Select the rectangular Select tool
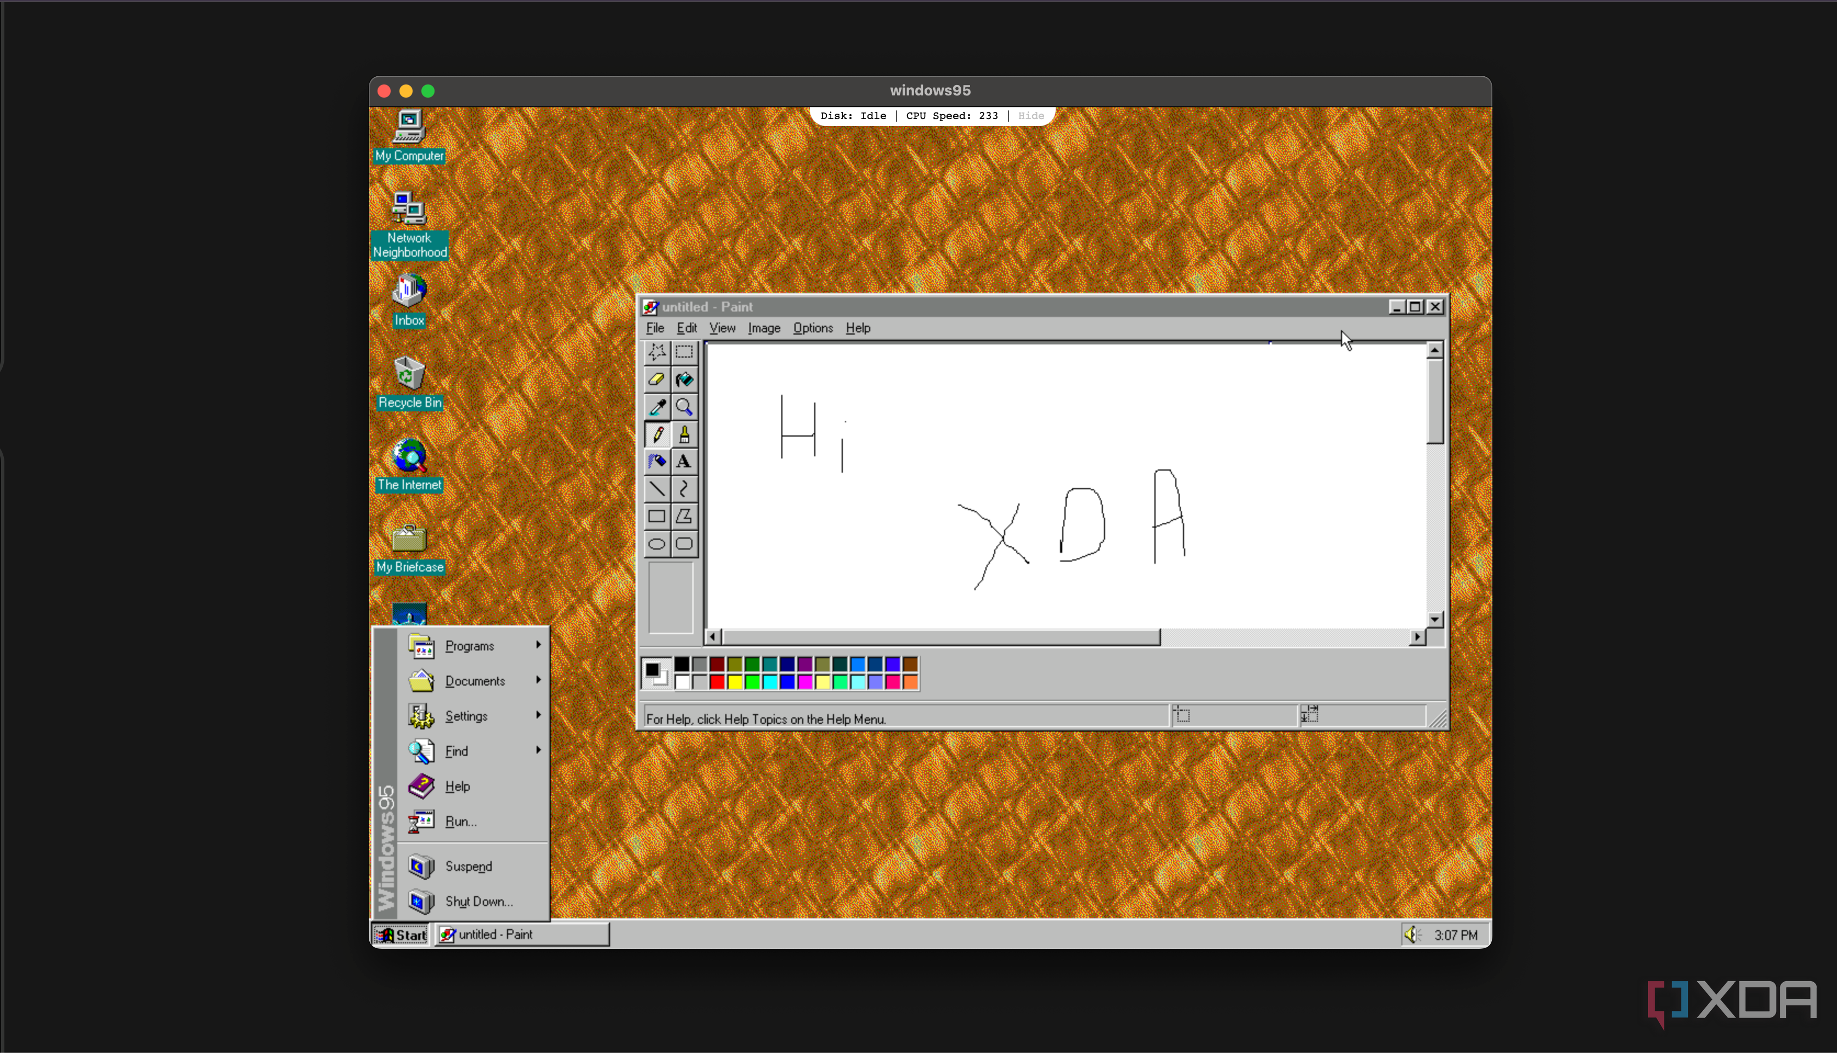Viewport: 1837px width, 1053px height. click(684, 352)
